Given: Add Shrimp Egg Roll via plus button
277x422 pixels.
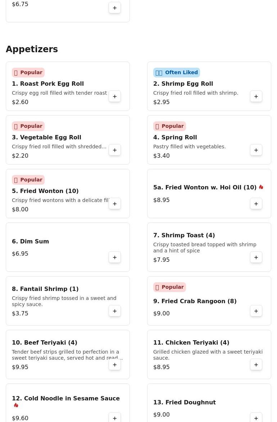Looking at the screenshot, I should coord(256,96).
